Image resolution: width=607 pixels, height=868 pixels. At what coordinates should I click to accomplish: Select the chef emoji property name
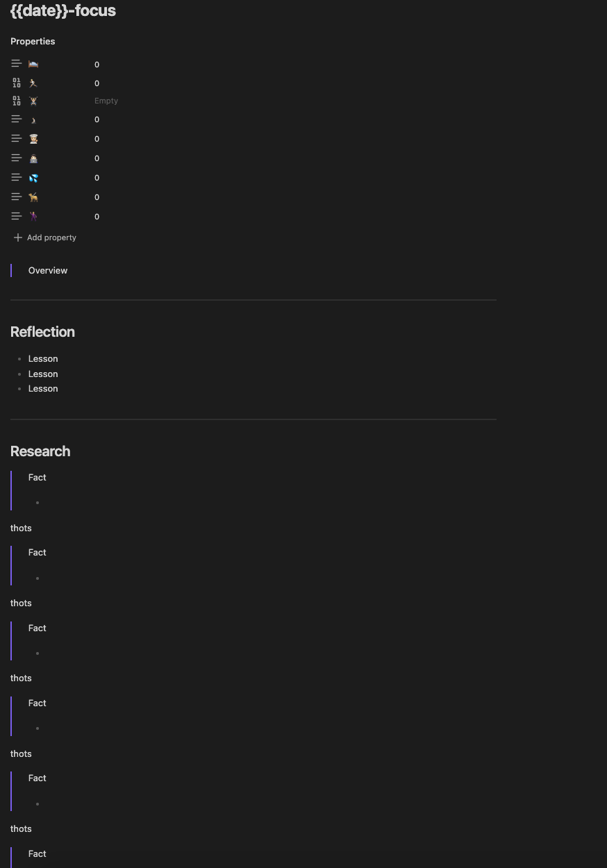(x=33, y=139)
